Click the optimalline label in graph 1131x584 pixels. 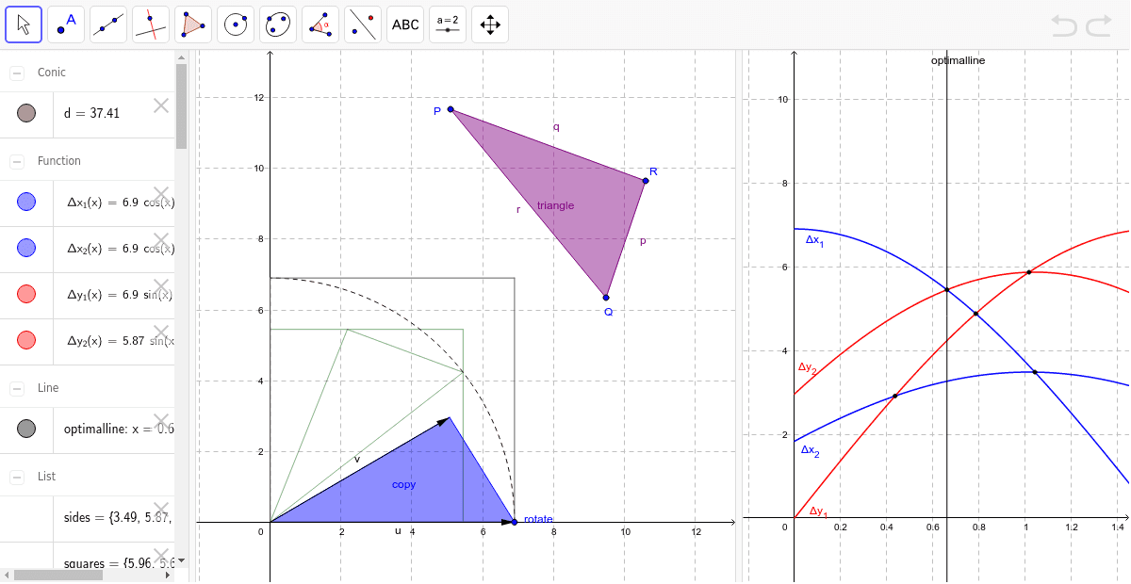[958, 60]
